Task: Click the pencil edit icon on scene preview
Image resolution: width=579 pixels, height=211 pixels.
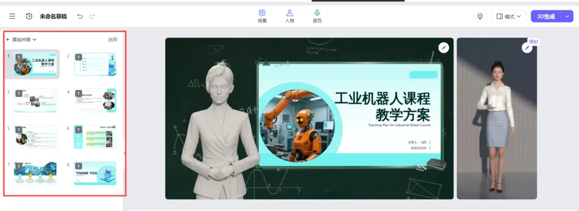Action: coord(443,48)
